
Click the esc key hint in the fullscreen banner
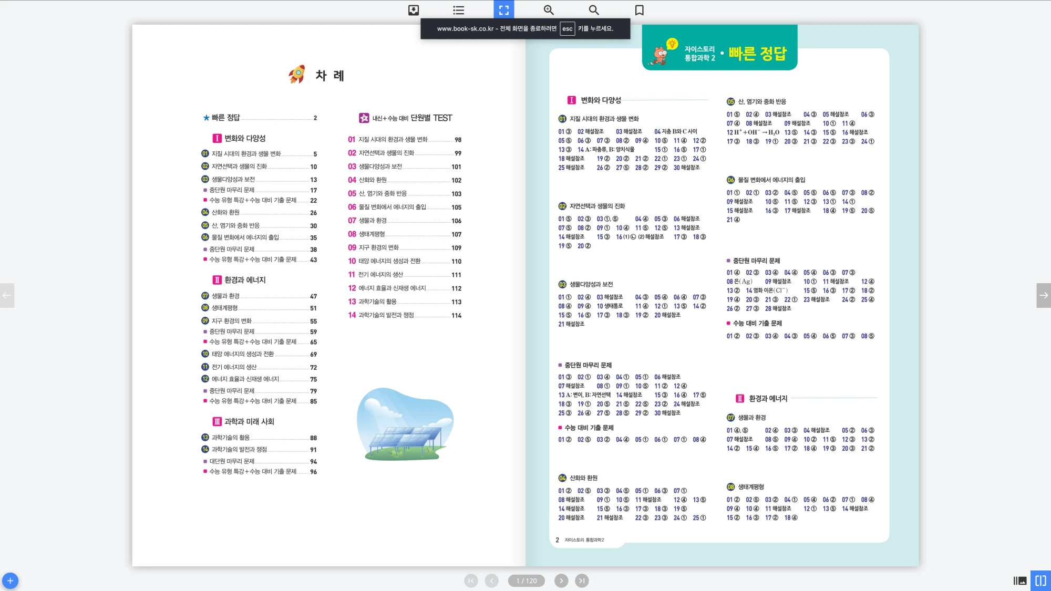pyautogui.click(x=568, y=29)
